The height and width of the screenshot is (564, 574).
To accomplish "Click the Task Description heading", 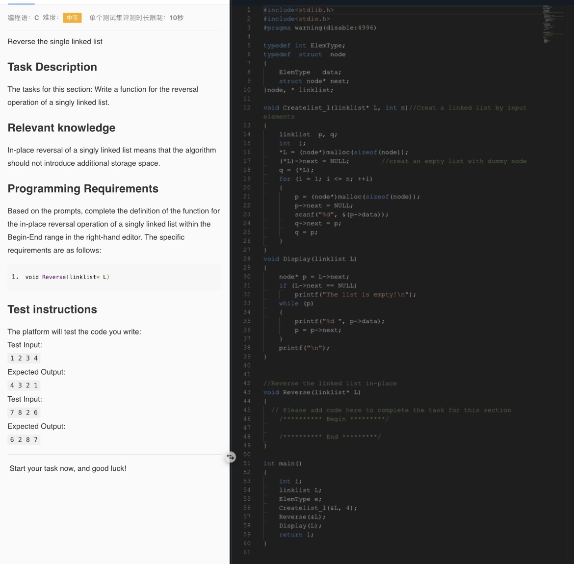I will [52, 67].
